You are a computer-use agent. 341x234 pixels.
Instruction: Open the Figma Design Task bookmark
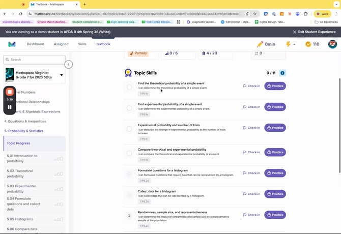[x=270, y=22]
